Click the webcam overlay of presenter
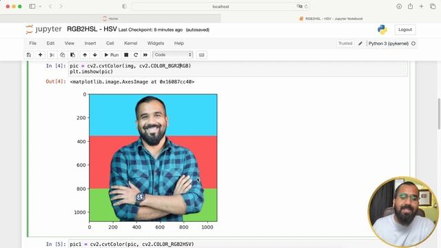Image resolution: width=441 pixels, height=248 pixels. pos(403,211)
